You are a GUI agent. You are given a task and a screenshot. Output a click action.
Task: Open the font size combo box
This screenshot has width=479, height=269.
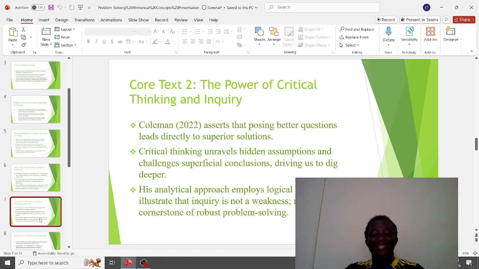click(144, 32)
